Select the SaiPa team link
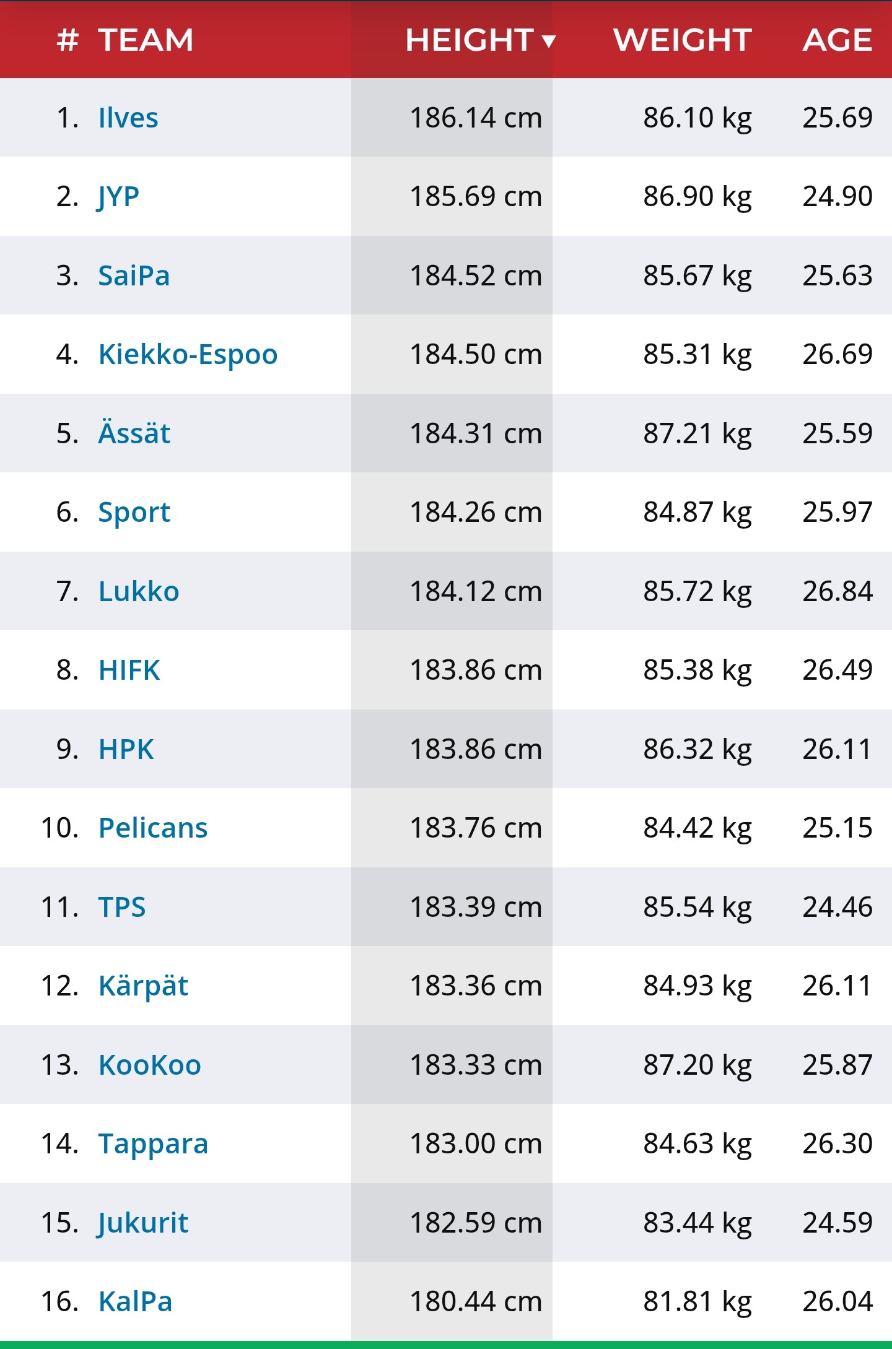The height and width of the screenshot is (1349, 892). [x=134, y=275]
